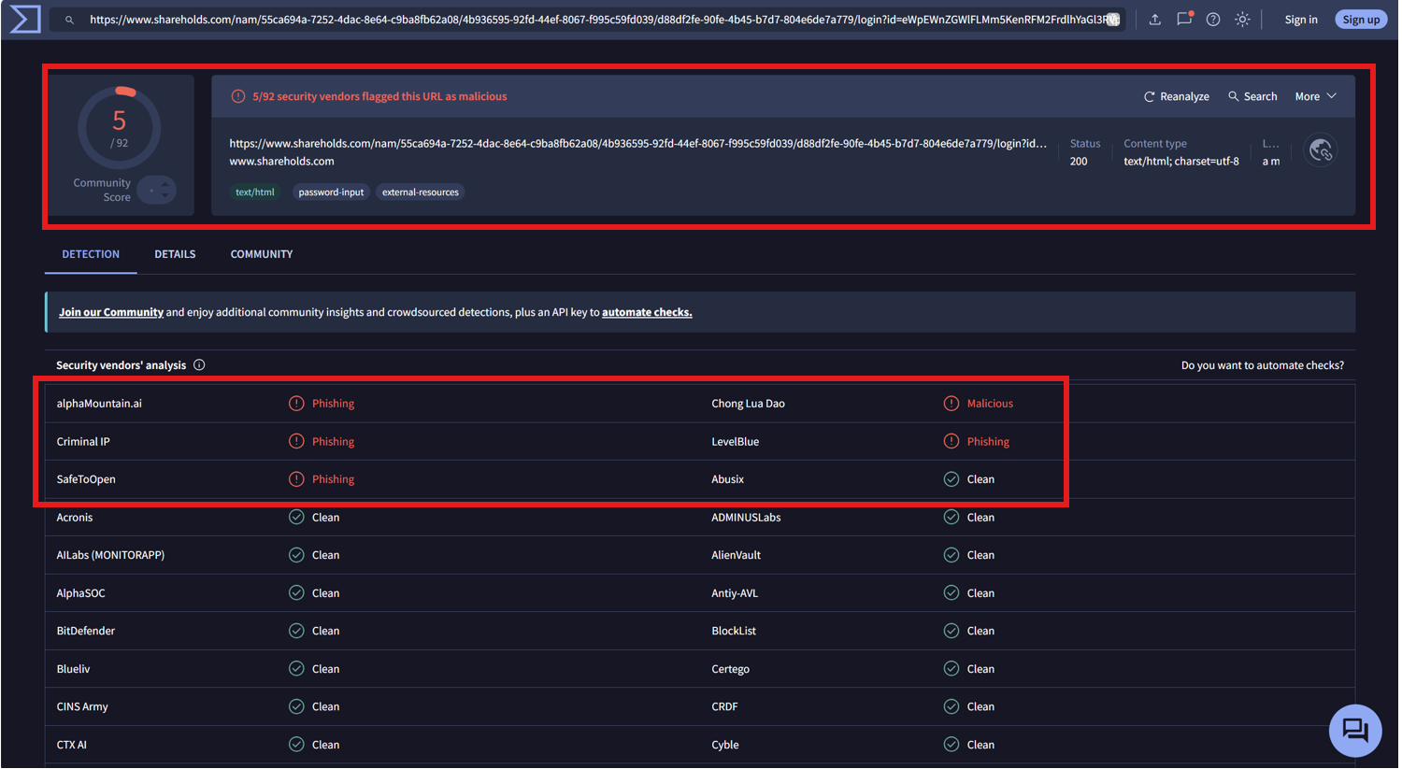The height and width of the screenshot is (769, 1402).
Task: Click the Sign in link
Action: (1301, 20)
